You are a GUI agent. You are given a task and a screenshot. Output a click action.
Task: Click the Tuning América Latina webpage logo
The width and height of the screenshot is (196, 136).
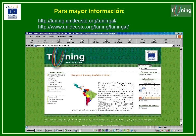point(66,57)
